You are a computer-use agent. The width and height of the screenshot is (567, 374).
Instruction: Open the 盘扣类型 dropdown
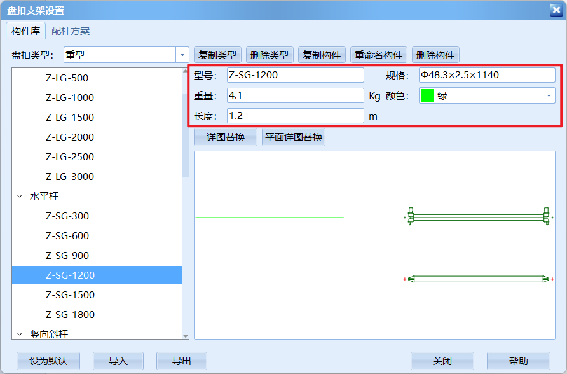pos(182,55)
